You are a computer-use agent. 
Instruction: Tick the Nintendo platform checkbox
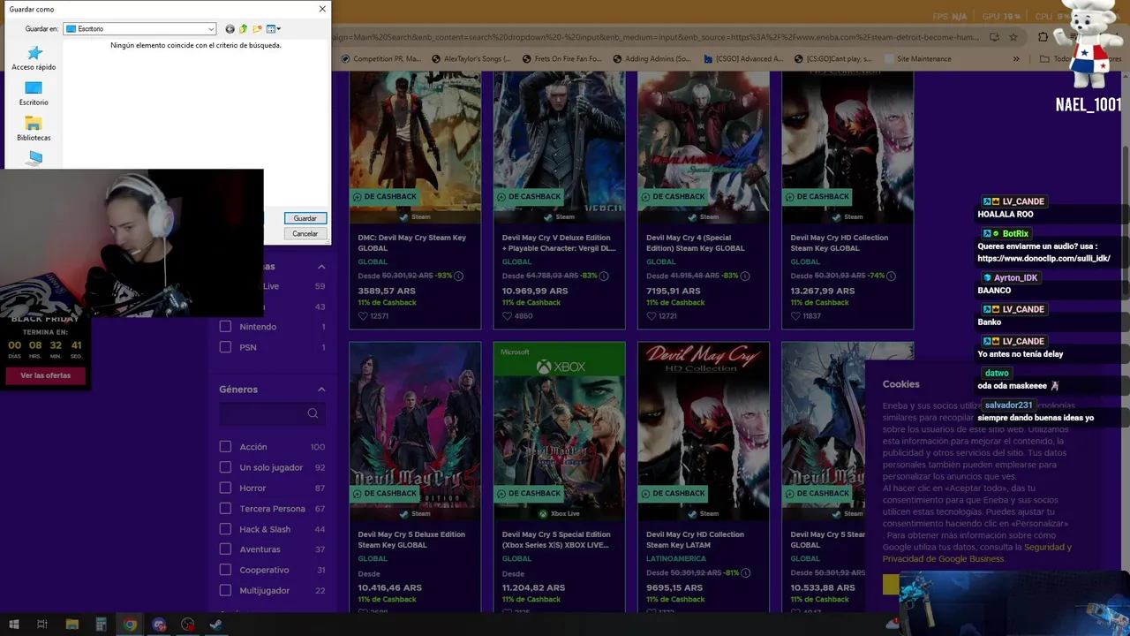point(225,327)
